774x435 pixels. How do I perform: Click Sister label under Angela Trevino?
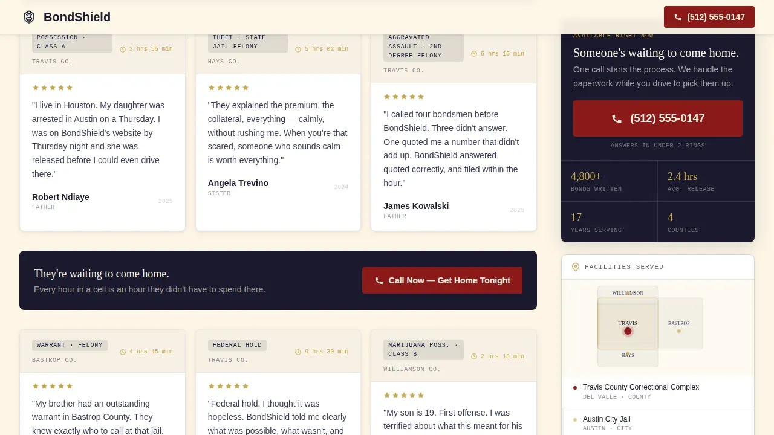point(219,193)
